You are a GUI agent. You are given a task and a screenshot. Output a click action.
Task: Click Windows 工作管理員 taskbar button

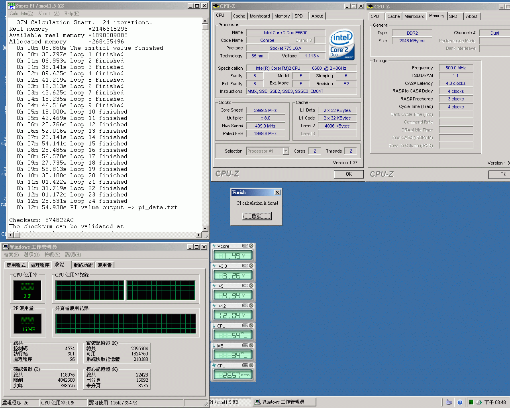point(284,402)
